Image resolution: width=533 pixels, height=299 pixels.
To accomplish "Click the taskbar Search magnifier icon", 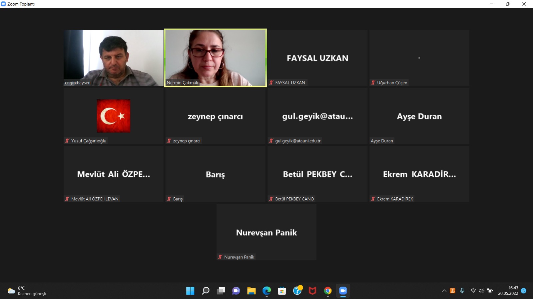I will (x=206, y=291).
